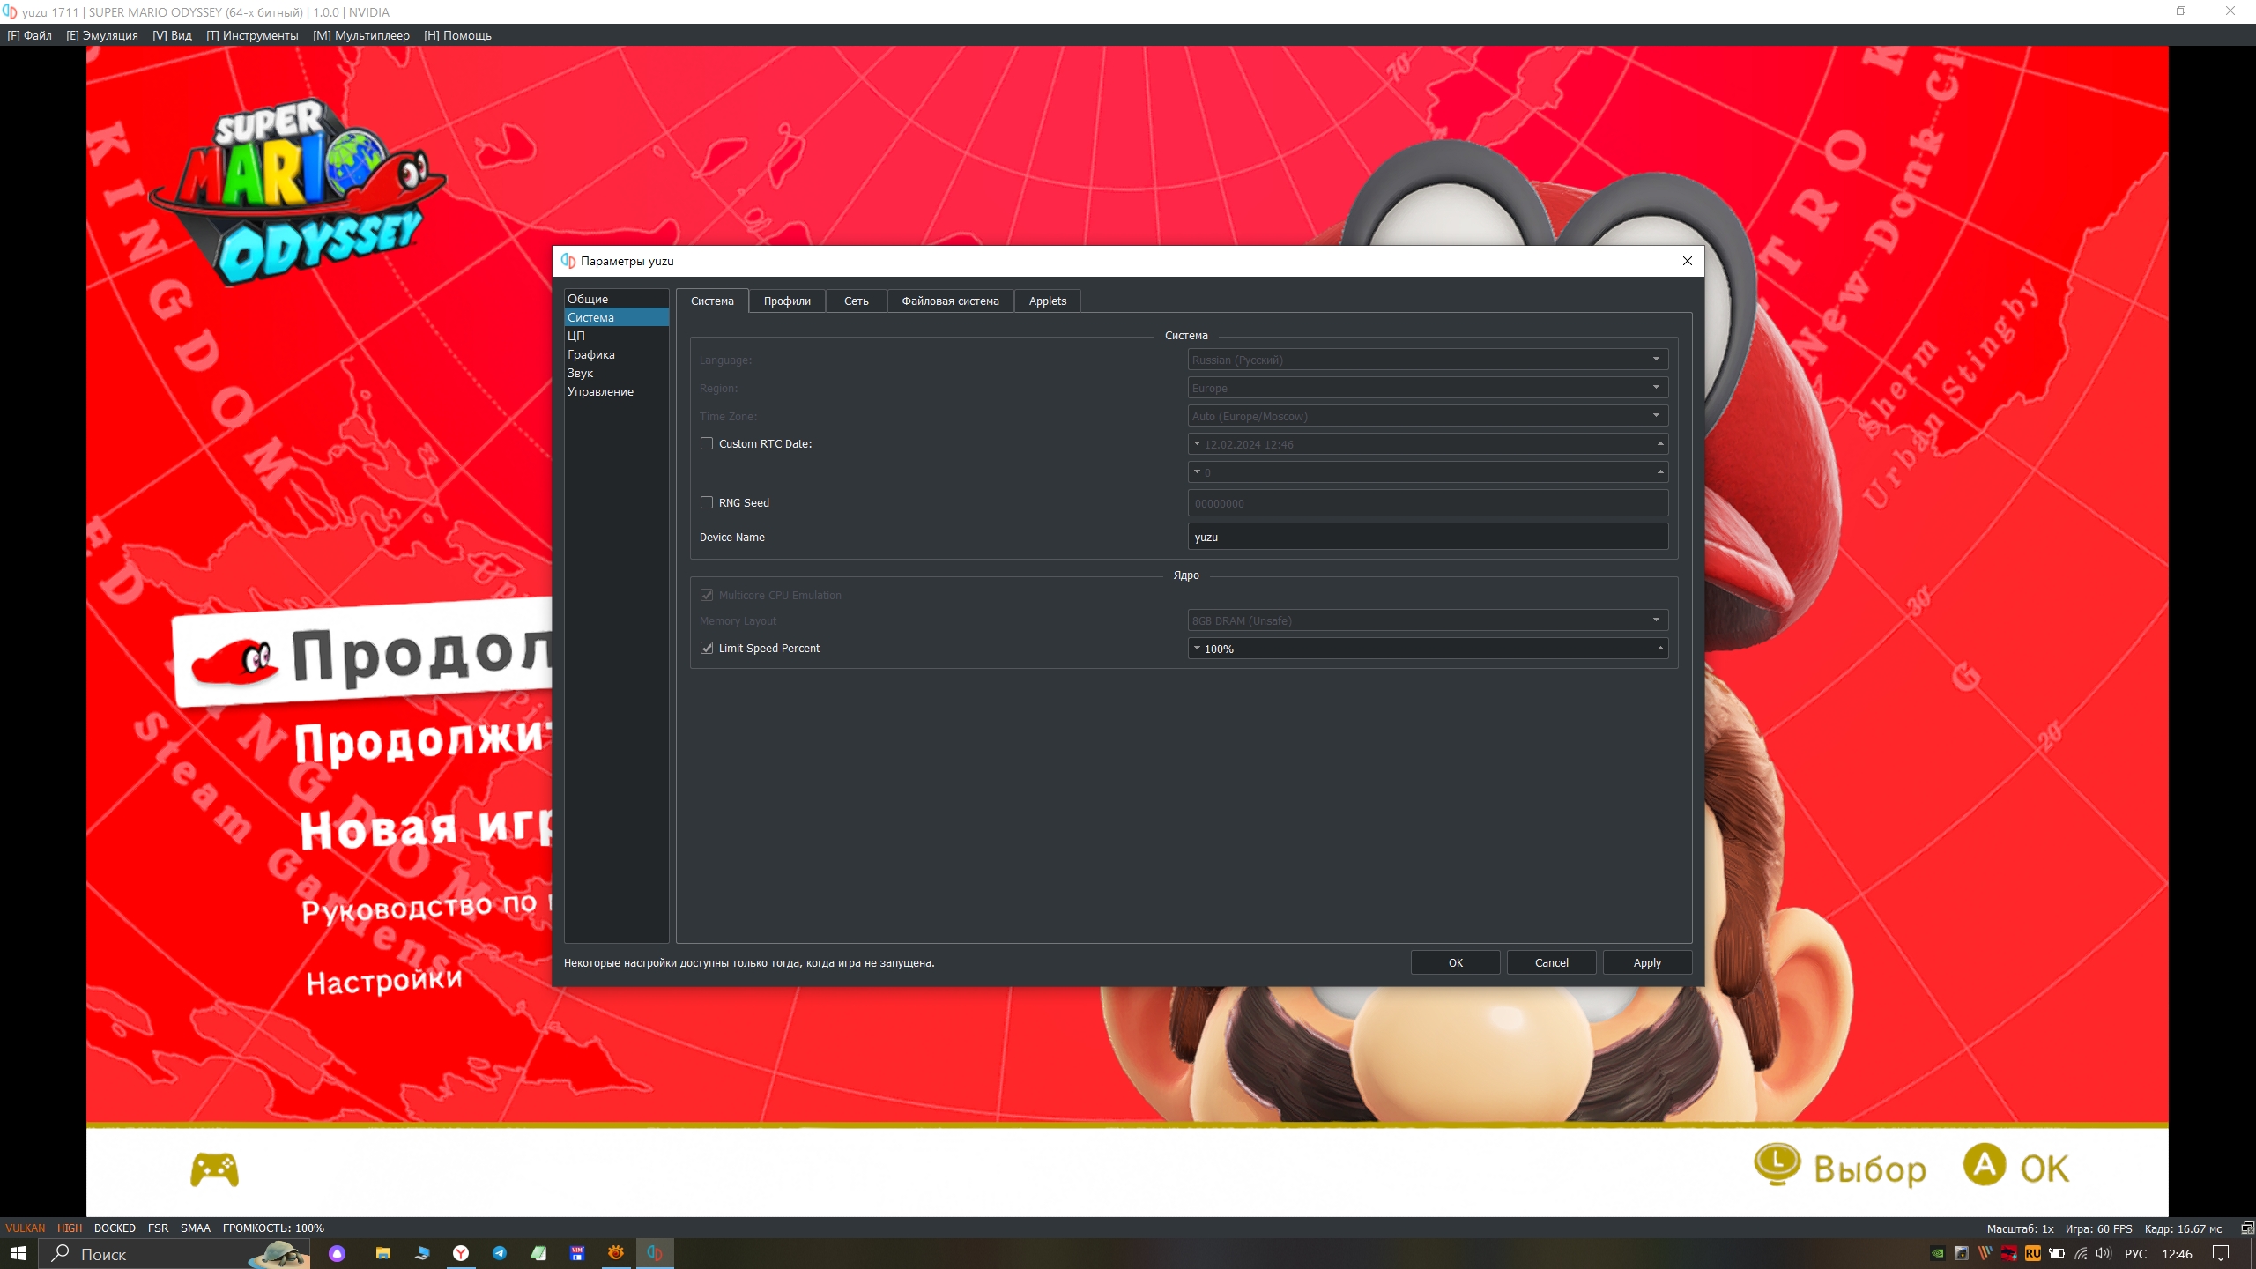Viewport: 2256px width, 1269px height.
Task: Toggle Multicore CPU Emulation checkbox
Action: [x=707, y=595]
